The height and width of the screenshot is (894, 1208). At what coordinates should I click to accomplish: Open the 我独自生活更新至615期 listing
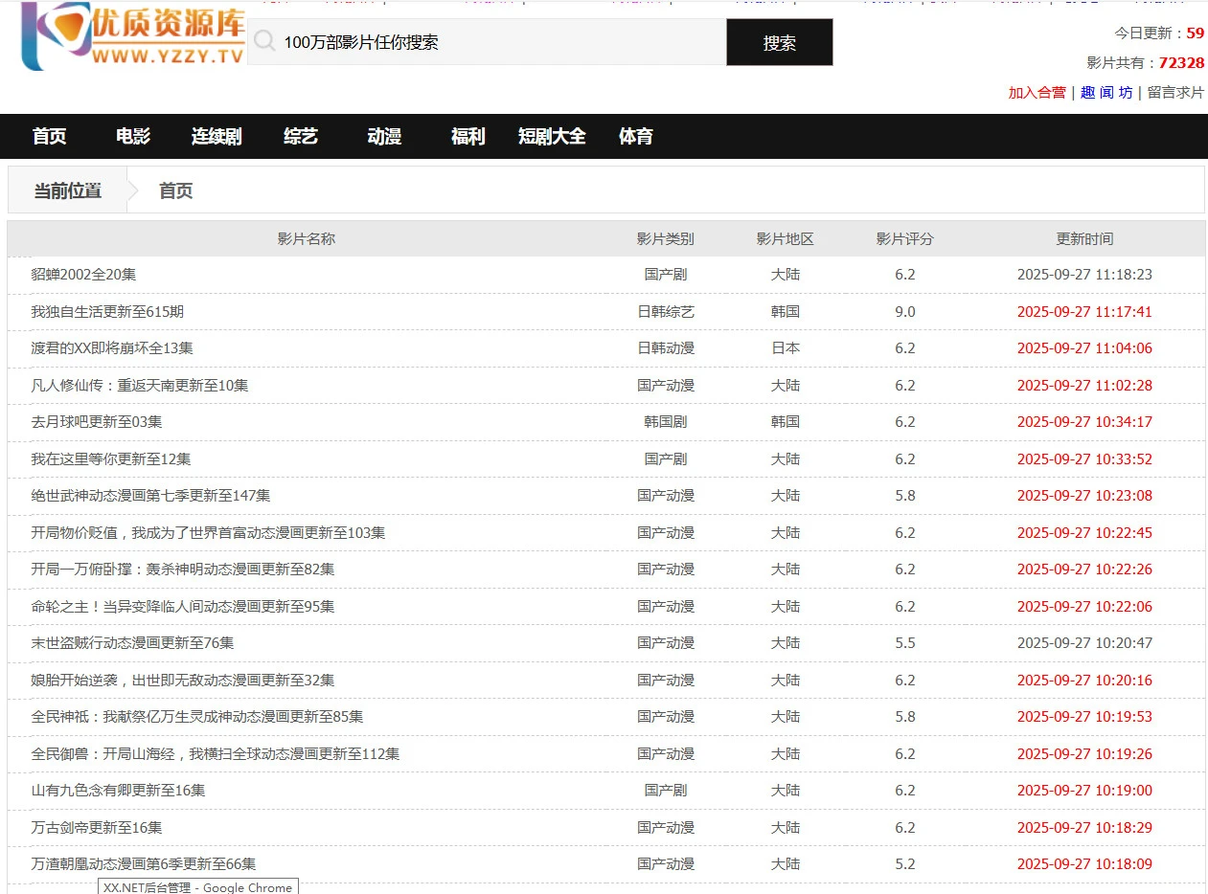coord(107,311)
